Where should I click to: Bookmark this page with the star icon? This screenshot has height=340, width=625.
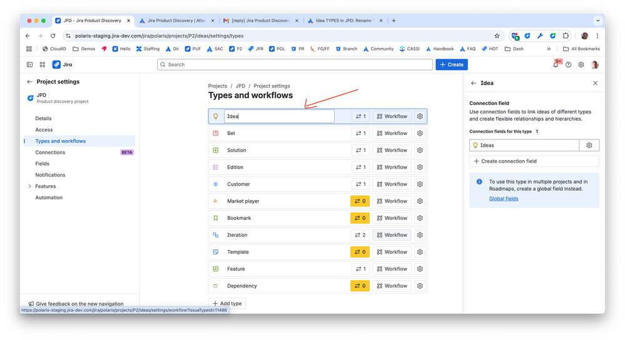pyautogui.click(x=497, y=36)
